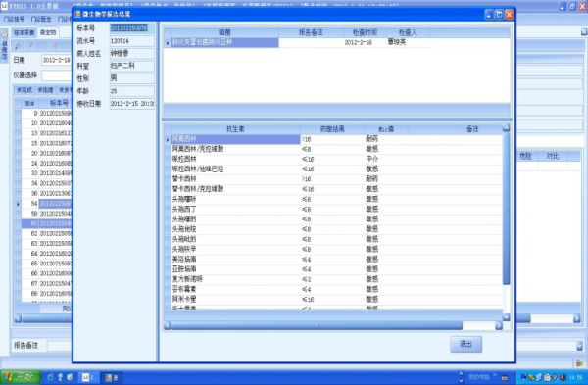Click the 退出 exit button
Screen dimensions: 588x385
point(465,344)
